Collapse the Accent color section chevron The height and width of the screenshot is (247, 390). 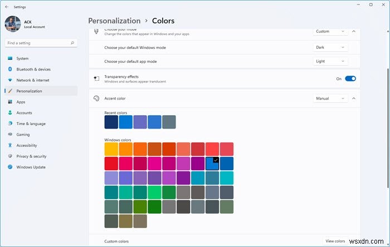(x=354, y=98)
